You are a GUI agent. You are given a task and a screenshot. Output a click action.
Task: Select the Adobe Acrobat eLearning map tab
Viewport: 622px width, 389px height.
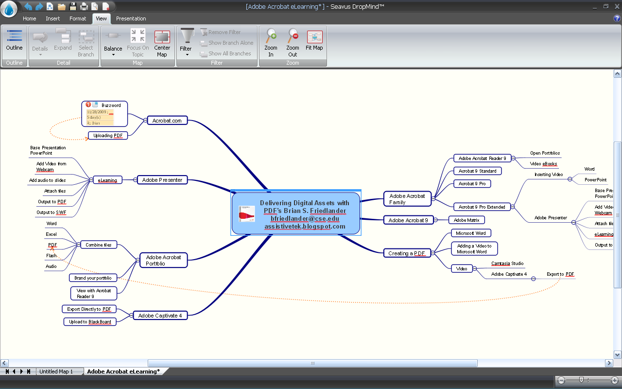click(123, 371)
